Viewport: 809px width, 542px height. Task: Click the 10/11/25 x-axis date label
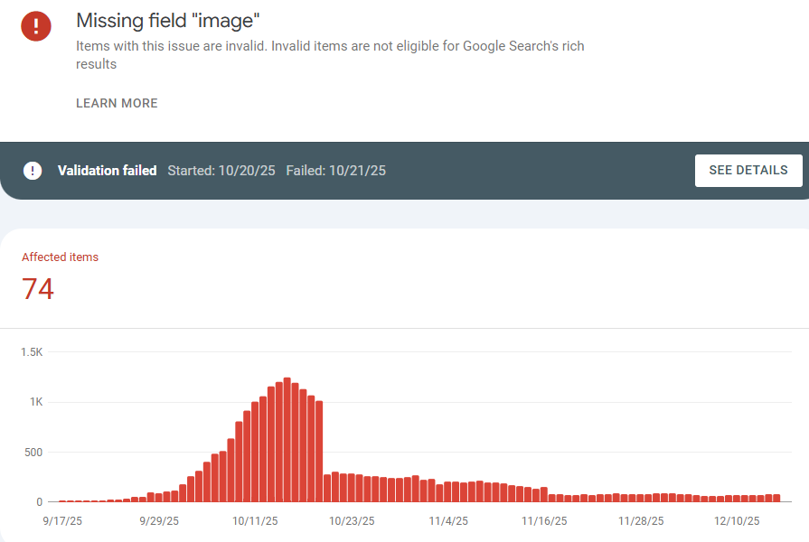click(255, 521)
